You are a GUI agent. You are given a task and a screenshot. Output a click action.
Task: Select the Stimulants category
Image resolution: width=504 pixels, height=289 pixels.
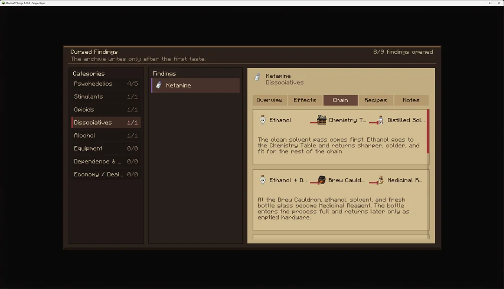click(x=106, y=96)
